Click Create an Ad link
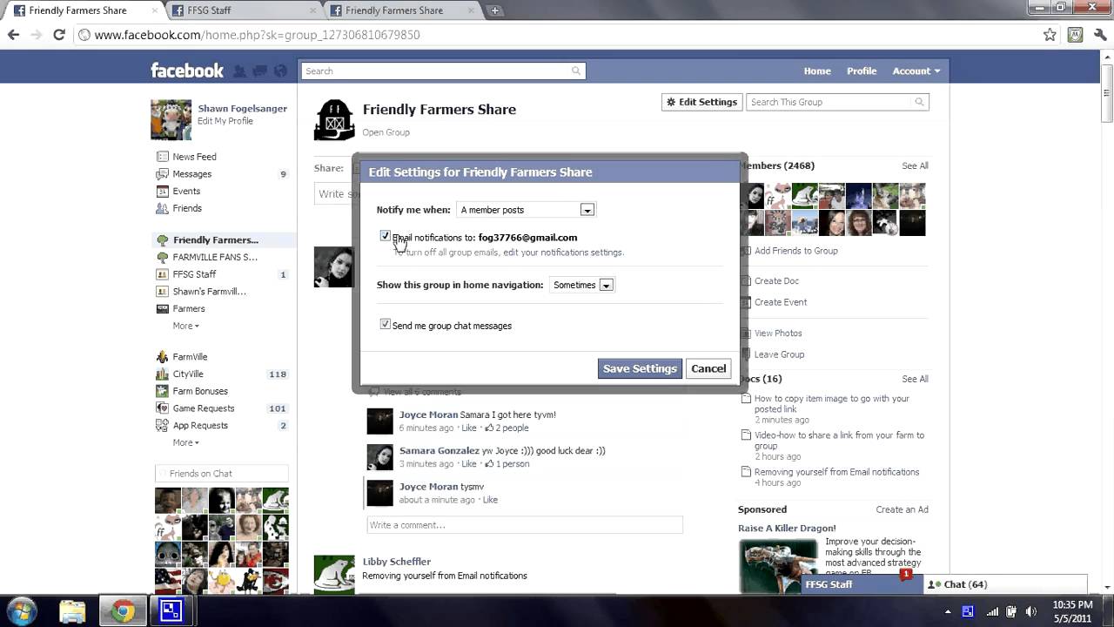1114x627 pixels. [902, 509]
